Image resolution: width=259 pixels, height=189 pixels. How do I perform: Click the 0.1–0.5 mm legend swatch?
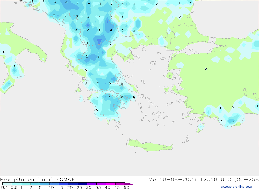[7, 184]
